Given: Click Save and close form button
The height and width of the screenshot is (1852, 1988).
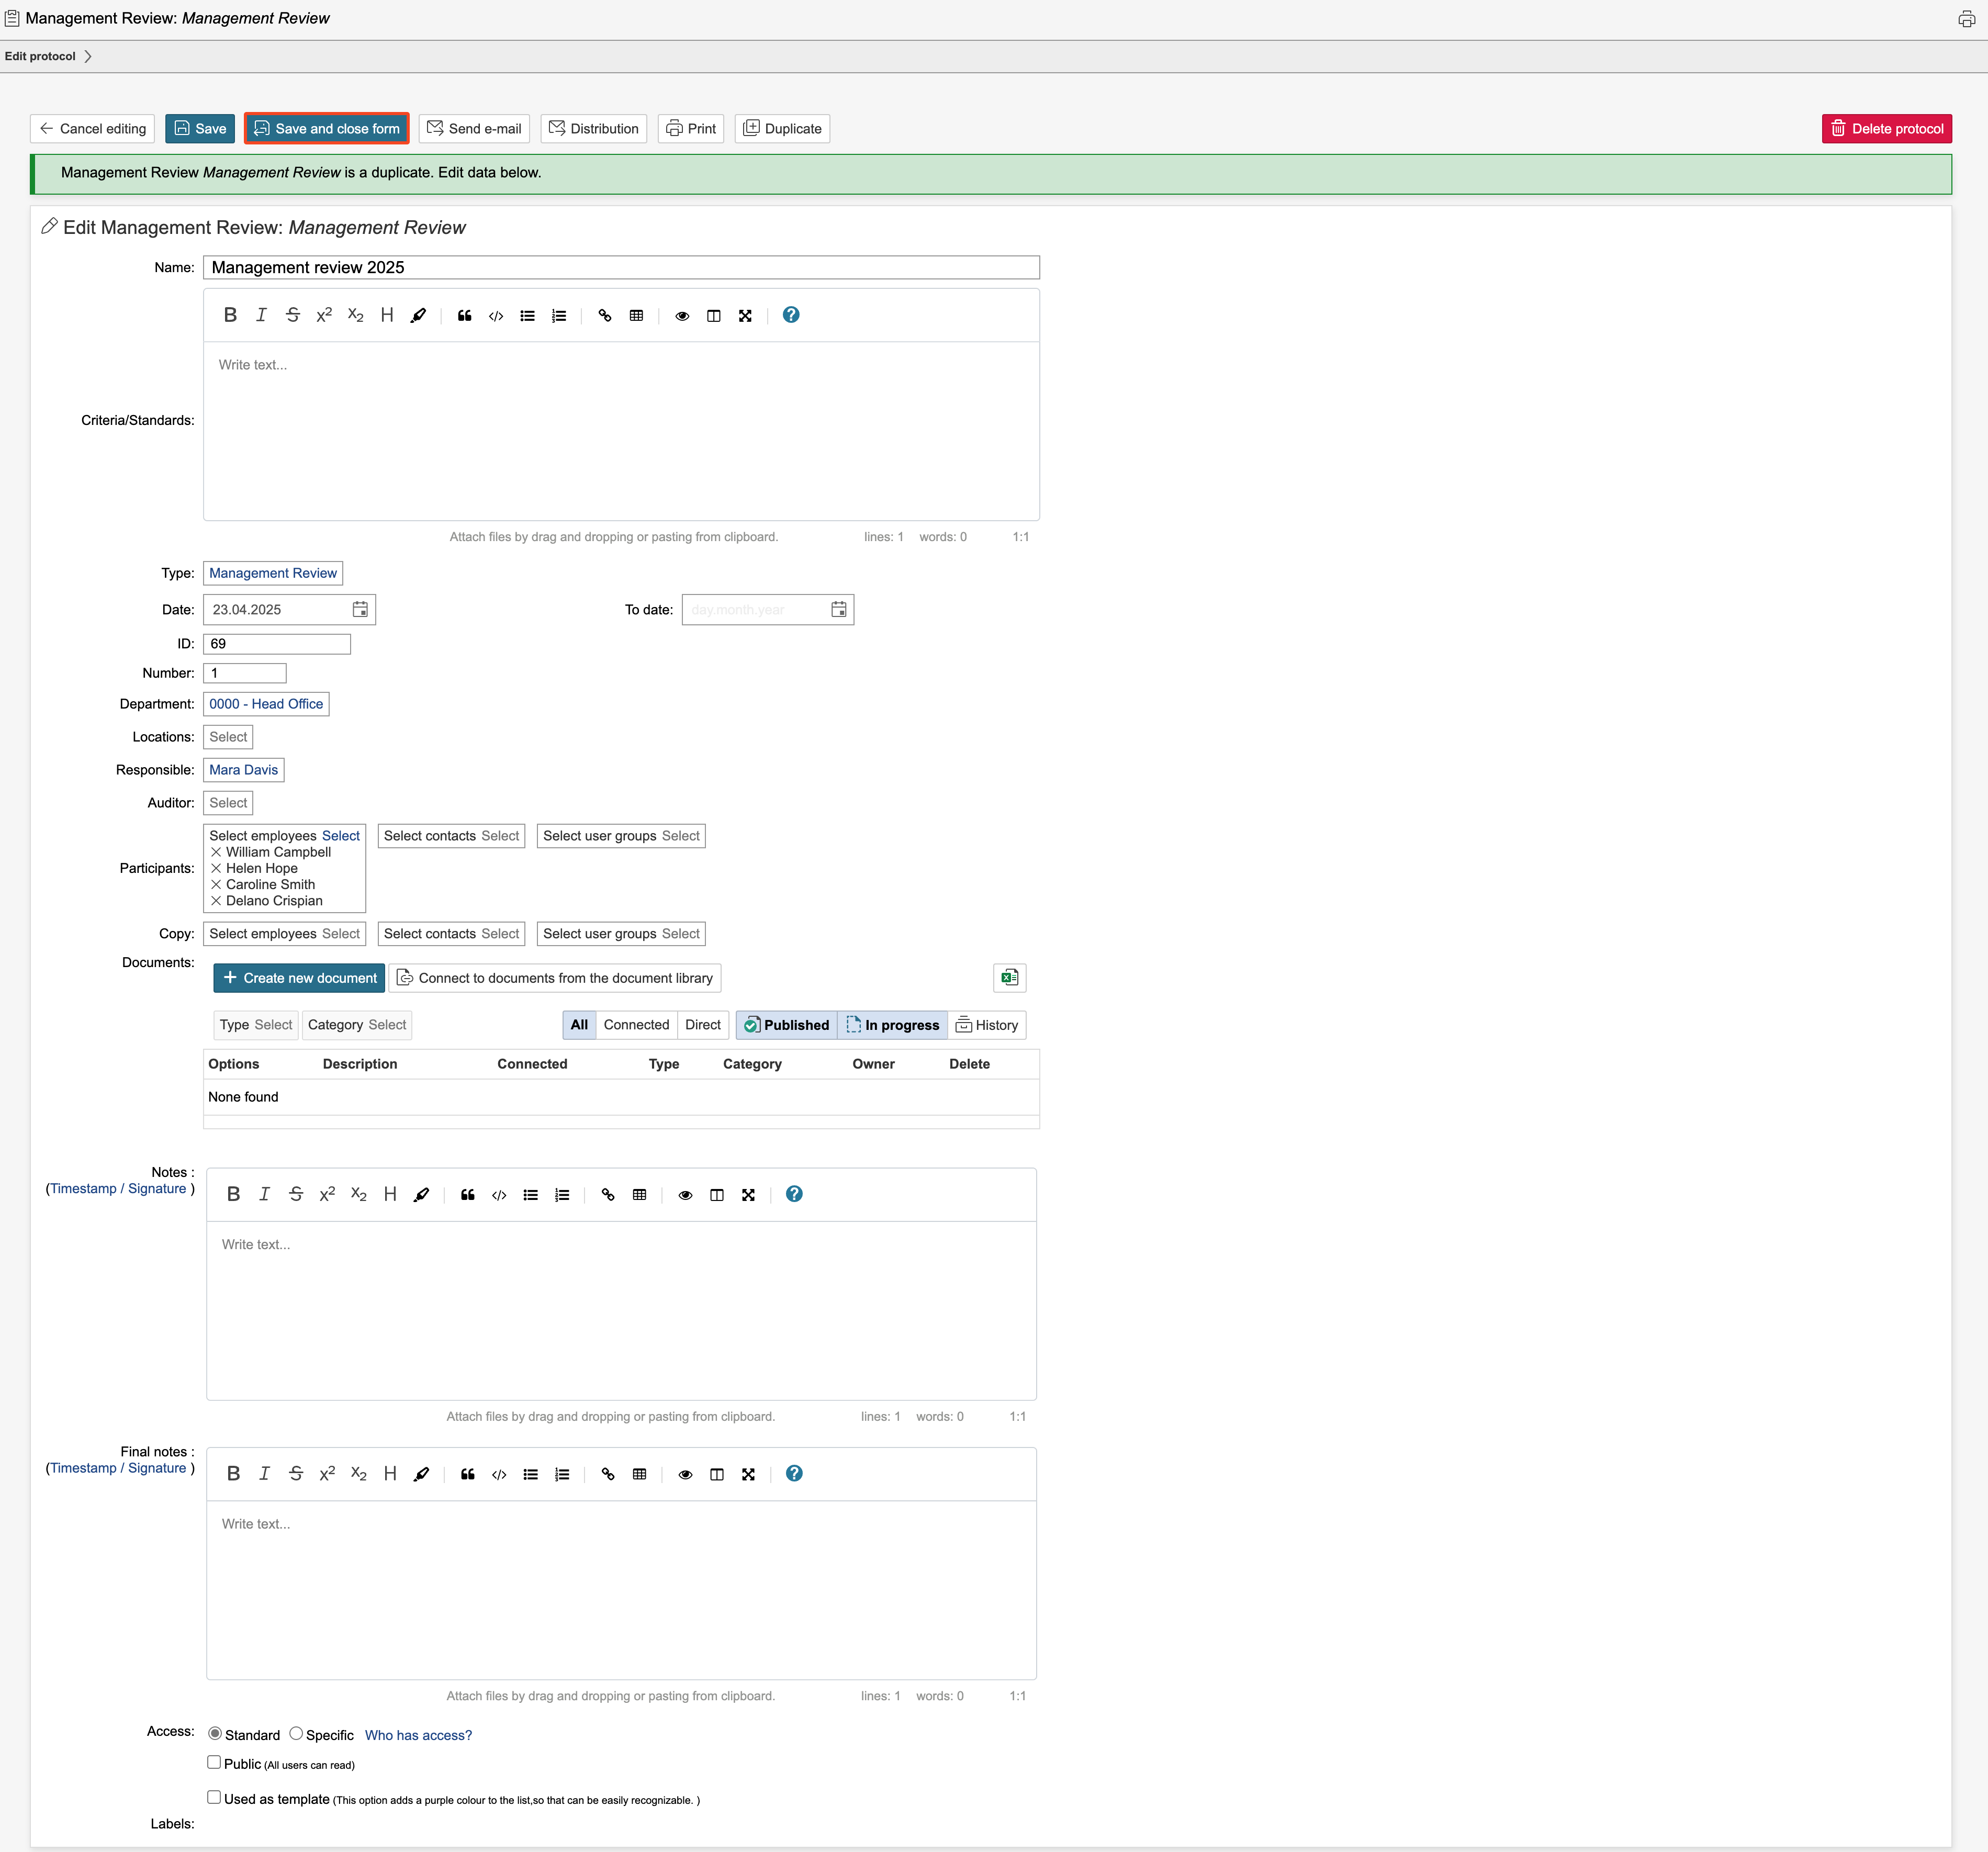Looking at the screenshot, I should pos(327,128).
